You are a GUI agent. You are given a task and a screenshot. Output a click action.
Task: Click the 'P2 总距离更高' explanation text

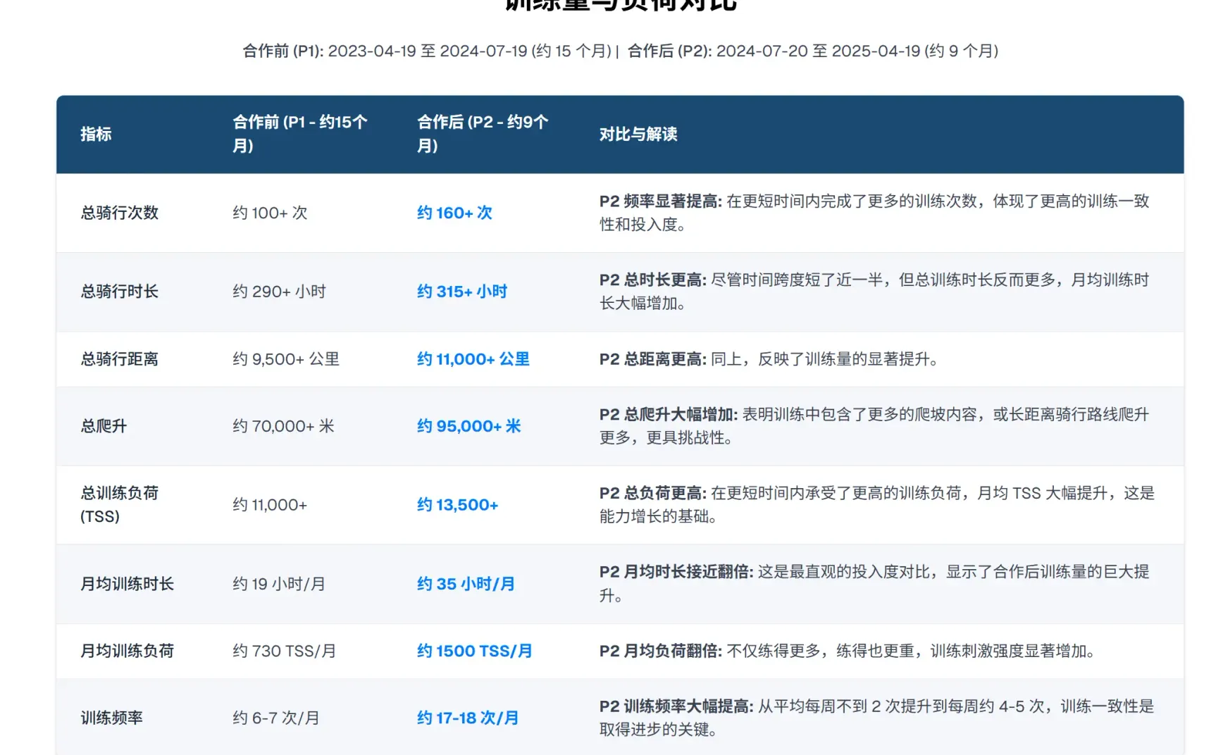[x=769, y=359]
